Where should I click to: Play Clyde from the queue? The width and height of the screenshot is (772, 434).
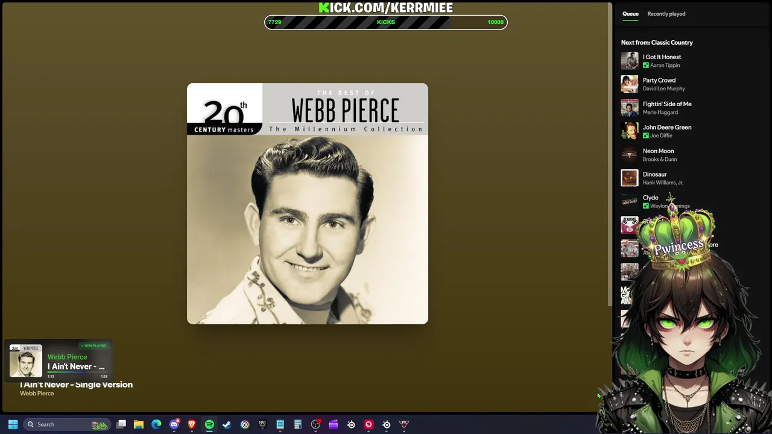650,198
